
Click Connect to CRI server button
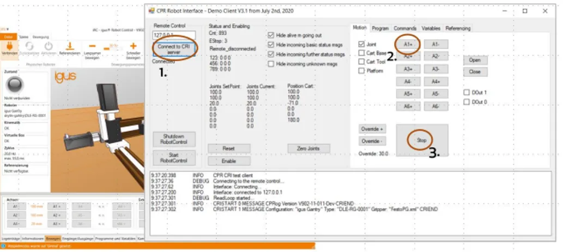(174, 49)
